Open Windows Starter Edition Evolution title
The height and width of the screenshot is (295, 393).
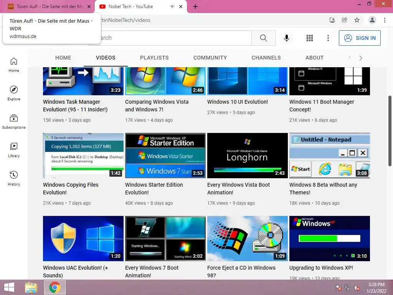tap(154, 188)
